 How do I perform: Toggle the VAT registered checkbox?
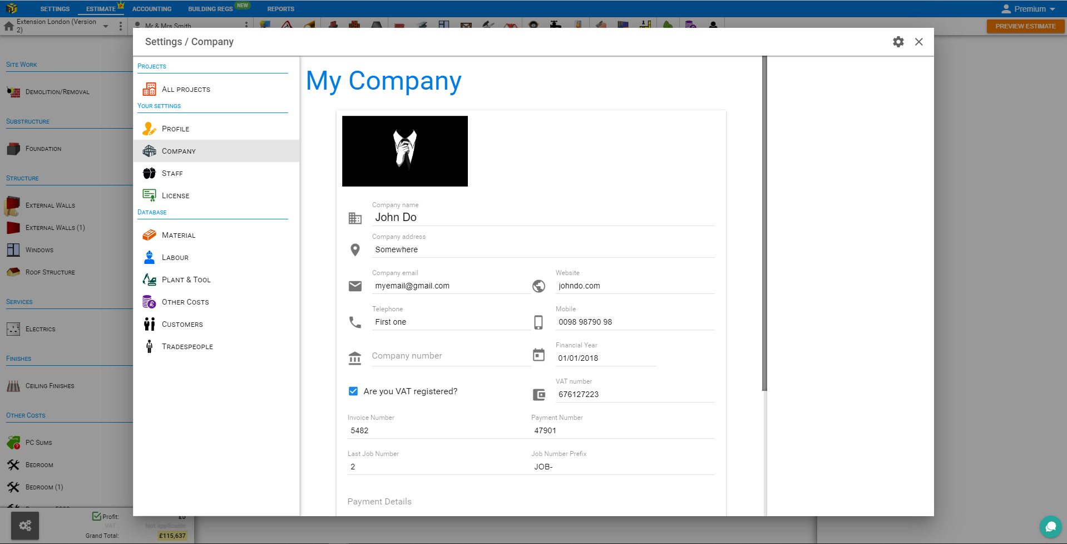tap(353, 391)
